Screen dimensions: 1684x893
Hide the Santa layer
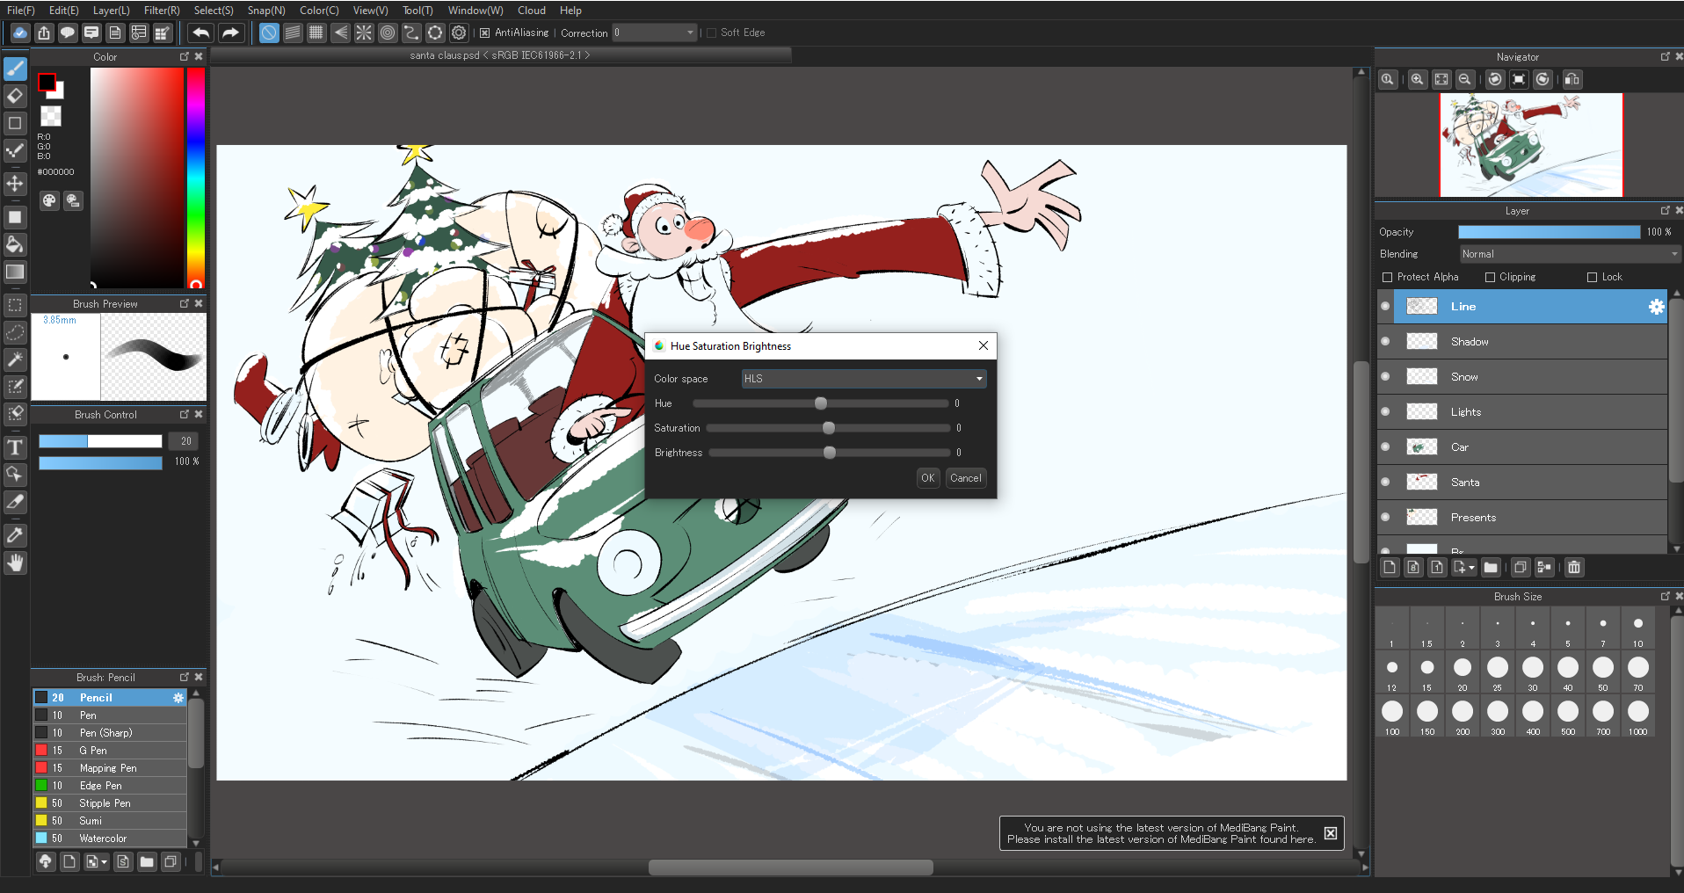click(1386, 483)
